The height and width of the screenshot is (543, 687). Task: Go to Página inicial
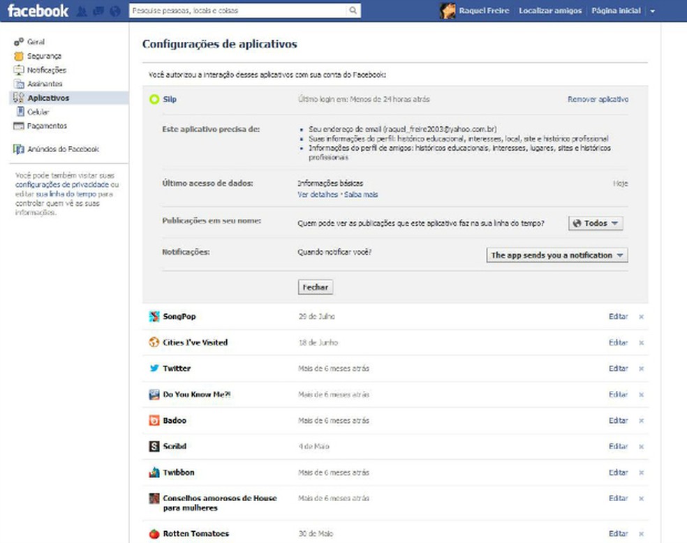click(616, 11)
